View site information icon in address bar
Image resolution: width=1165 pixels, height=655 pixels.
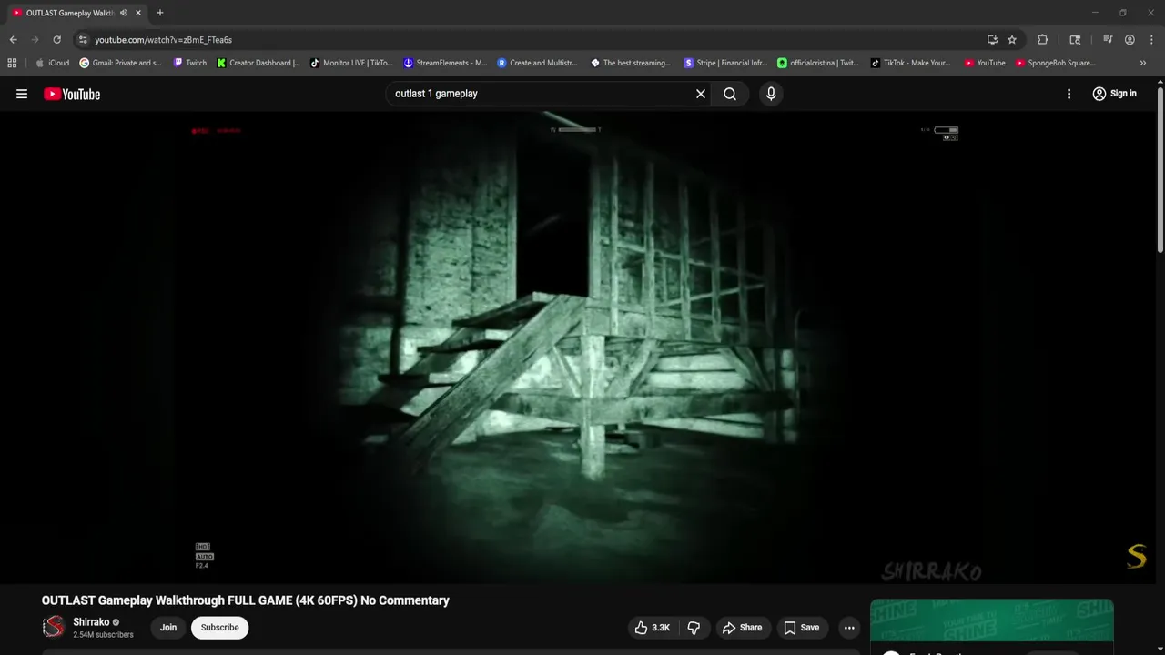[x=83, y=40]
